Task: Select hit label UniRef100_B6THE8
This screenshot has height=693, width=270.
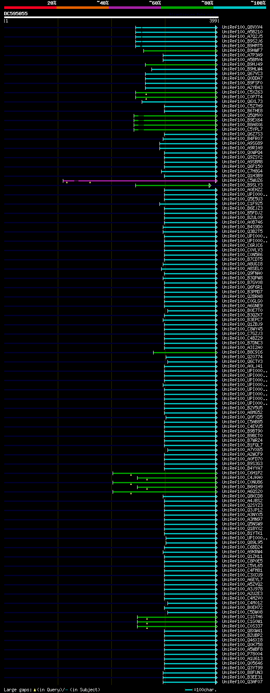Action: click(x=242, y=111)
